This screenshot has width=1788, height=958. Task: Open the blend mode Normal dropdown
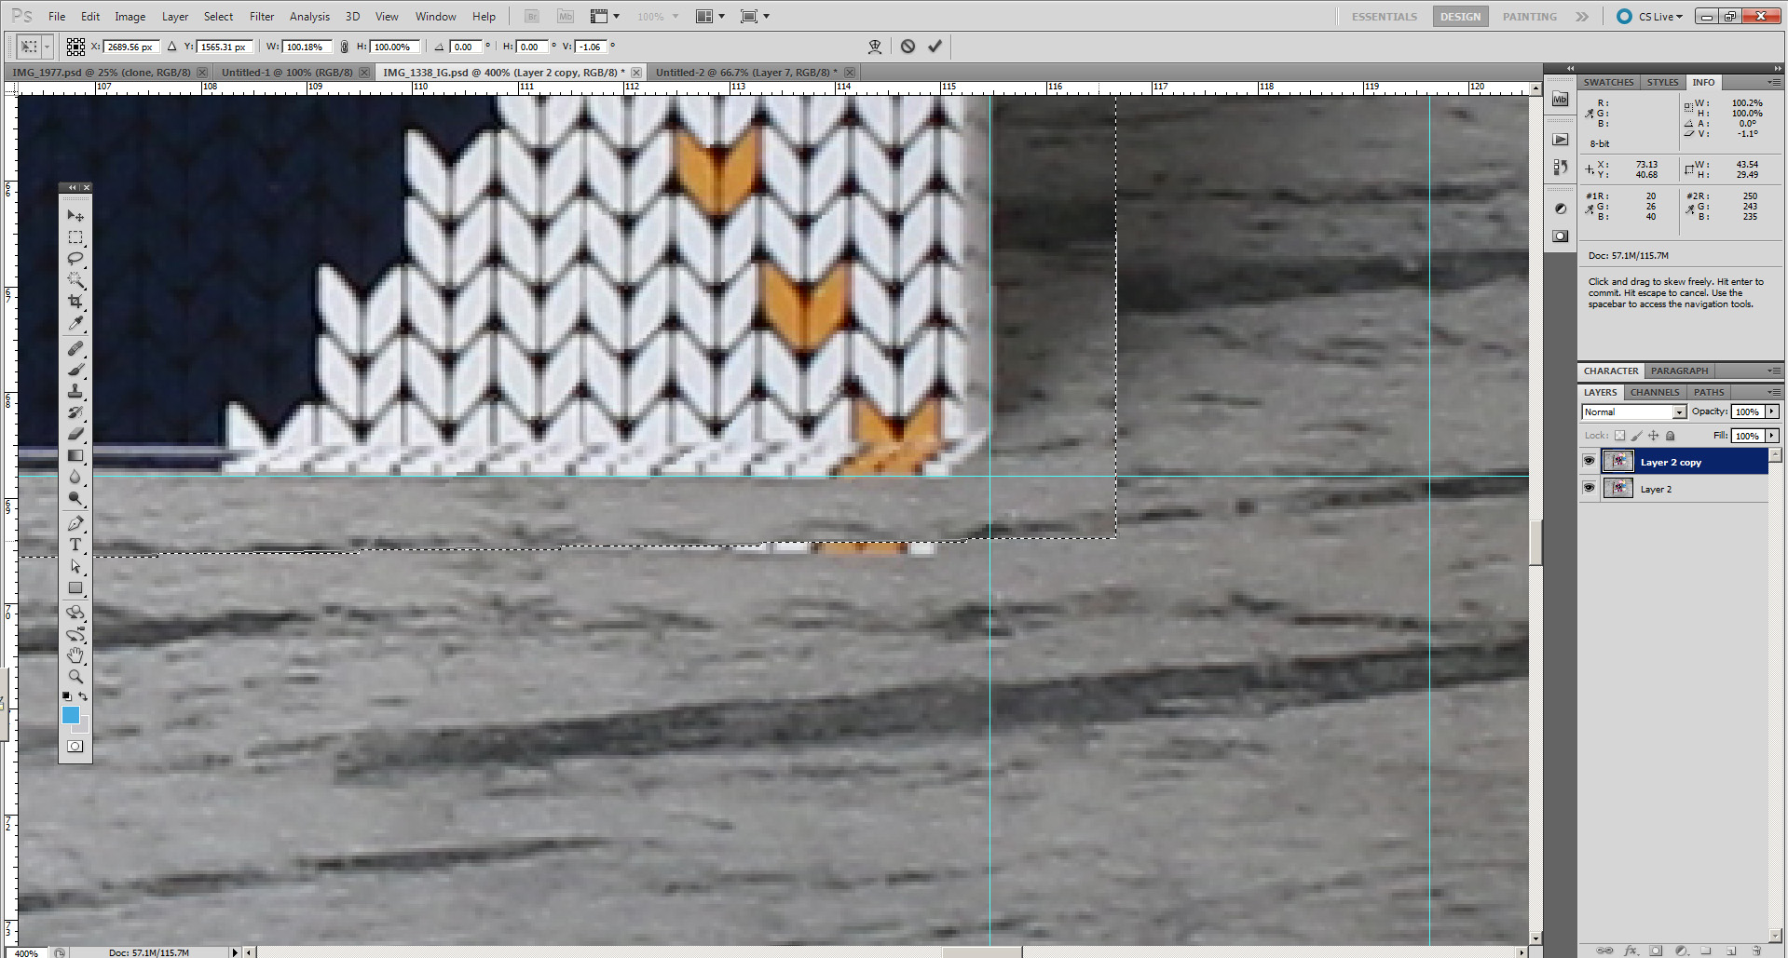click(x=1634, y=412)
